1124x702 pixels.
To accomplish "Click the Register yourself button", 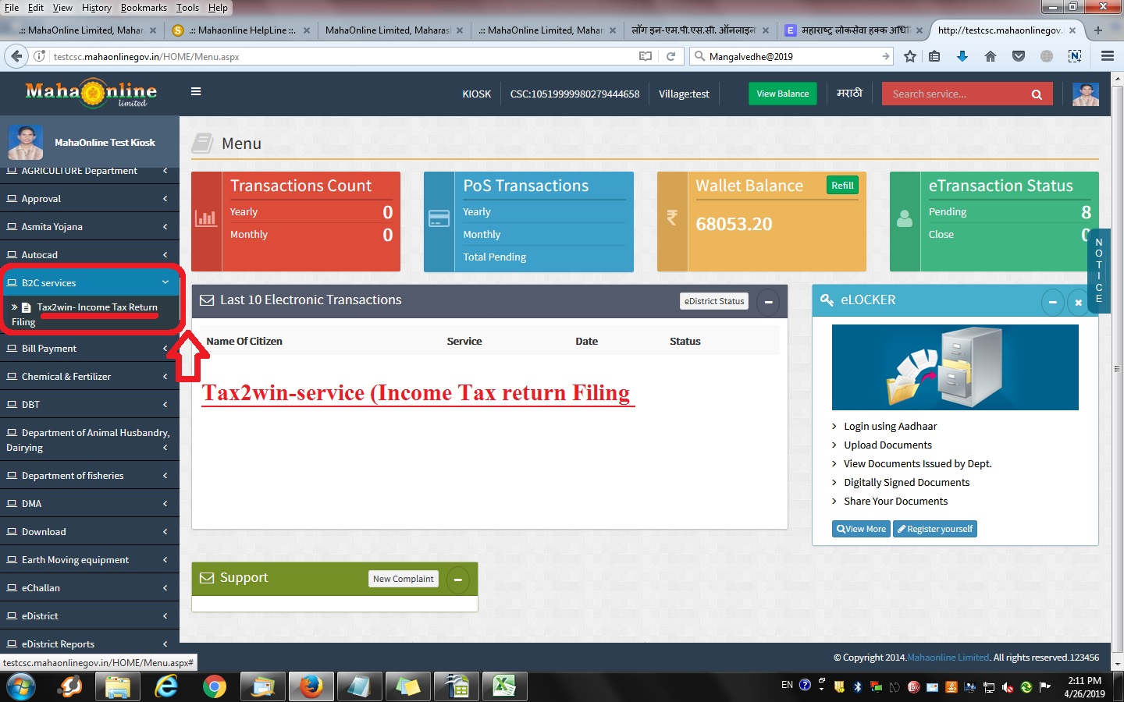I will [935, 529].
